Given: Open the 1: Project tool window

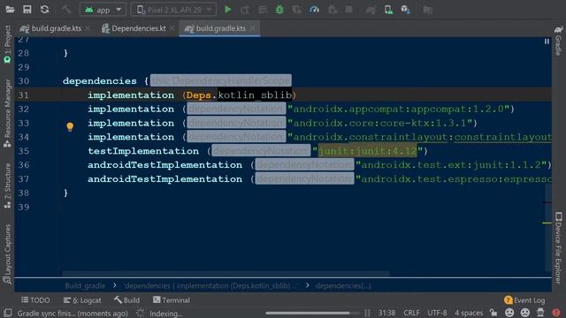Looking at the screenshot, I should point(7,44).
